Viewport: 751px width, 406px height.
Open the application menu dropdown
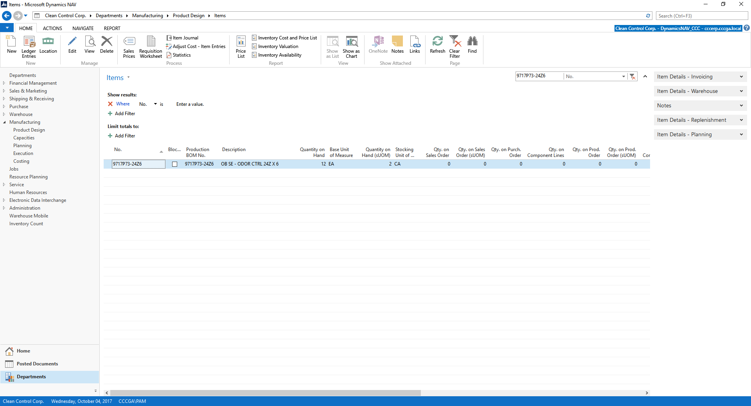point(7,28)
